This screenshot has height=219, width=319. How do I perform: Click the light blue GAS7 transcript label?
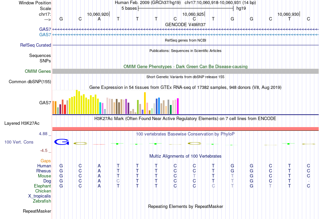click(45, 35)
